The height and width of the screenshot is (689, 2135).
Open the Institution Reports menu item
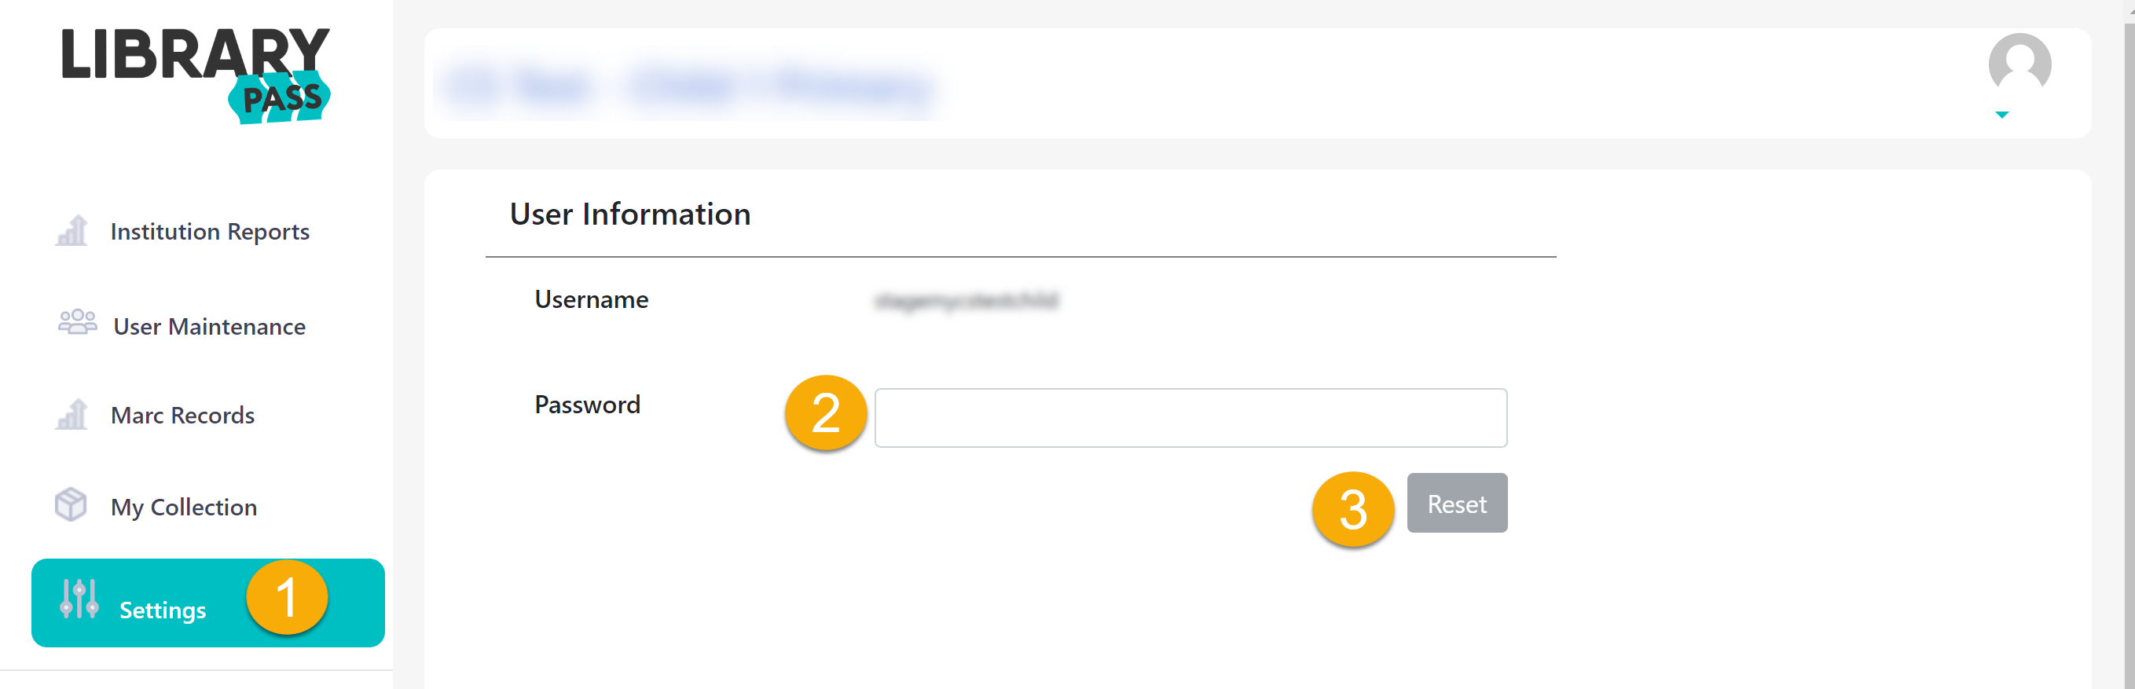click(x=210, y=231)
